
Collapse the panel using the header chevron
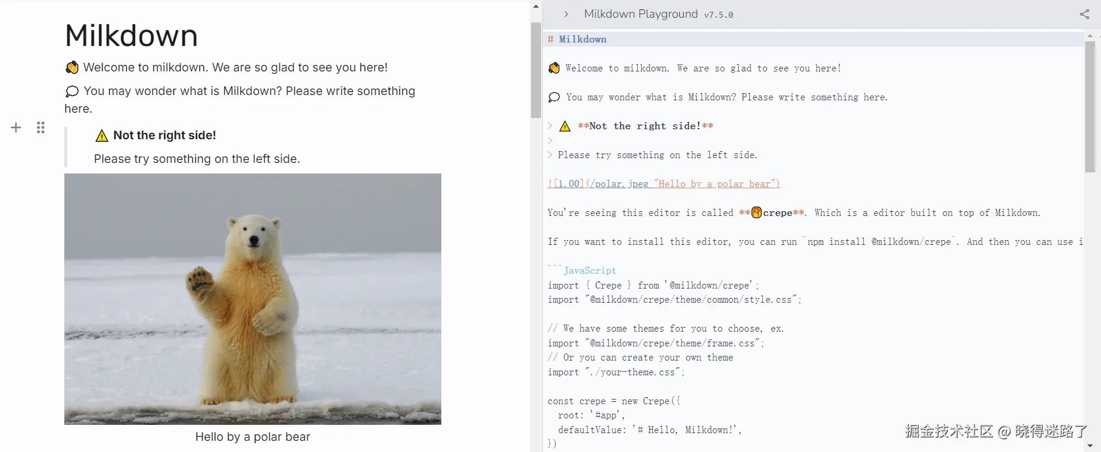click(566, 14)
